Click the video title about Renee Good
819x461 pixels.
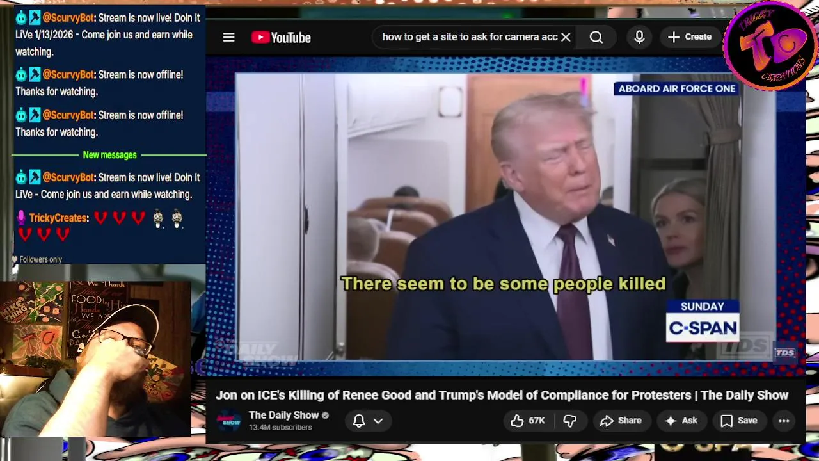[x=502, y=395]
